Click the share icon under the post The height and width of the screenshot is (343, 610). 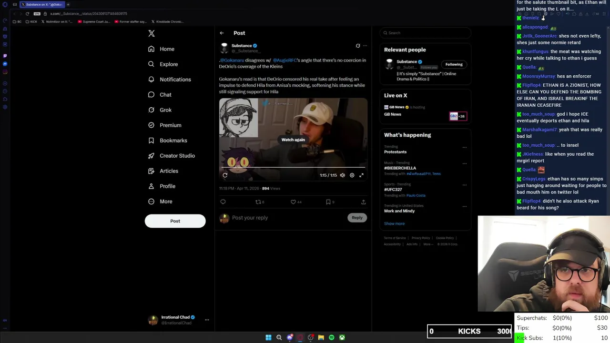point(363,202)
